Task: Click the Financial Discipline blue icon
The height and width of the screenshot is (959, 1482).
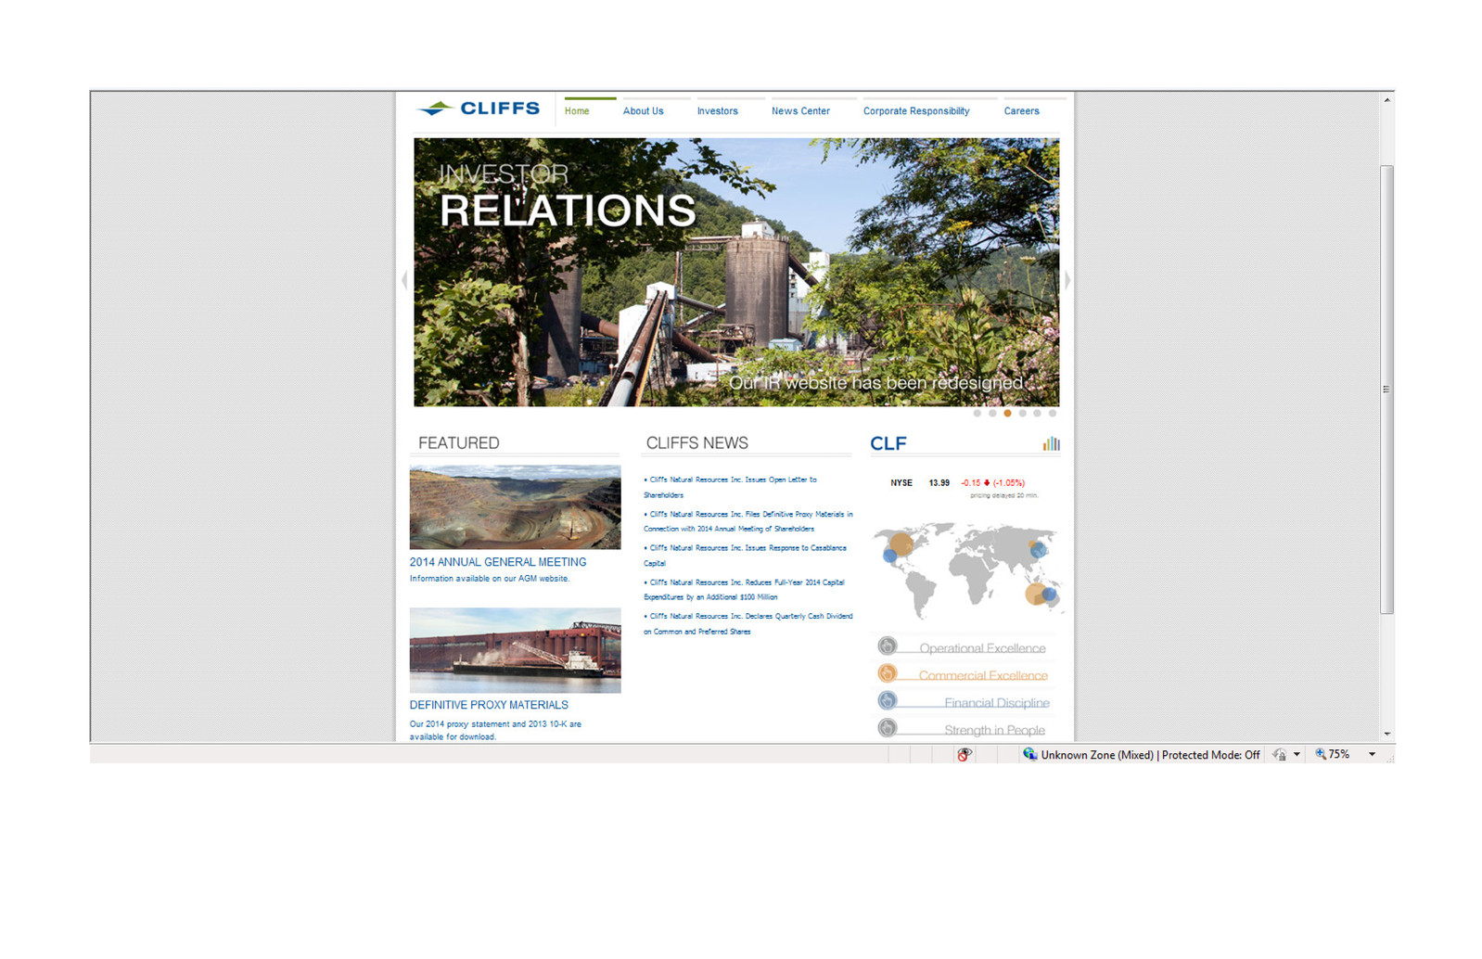Action: (888, 700)
